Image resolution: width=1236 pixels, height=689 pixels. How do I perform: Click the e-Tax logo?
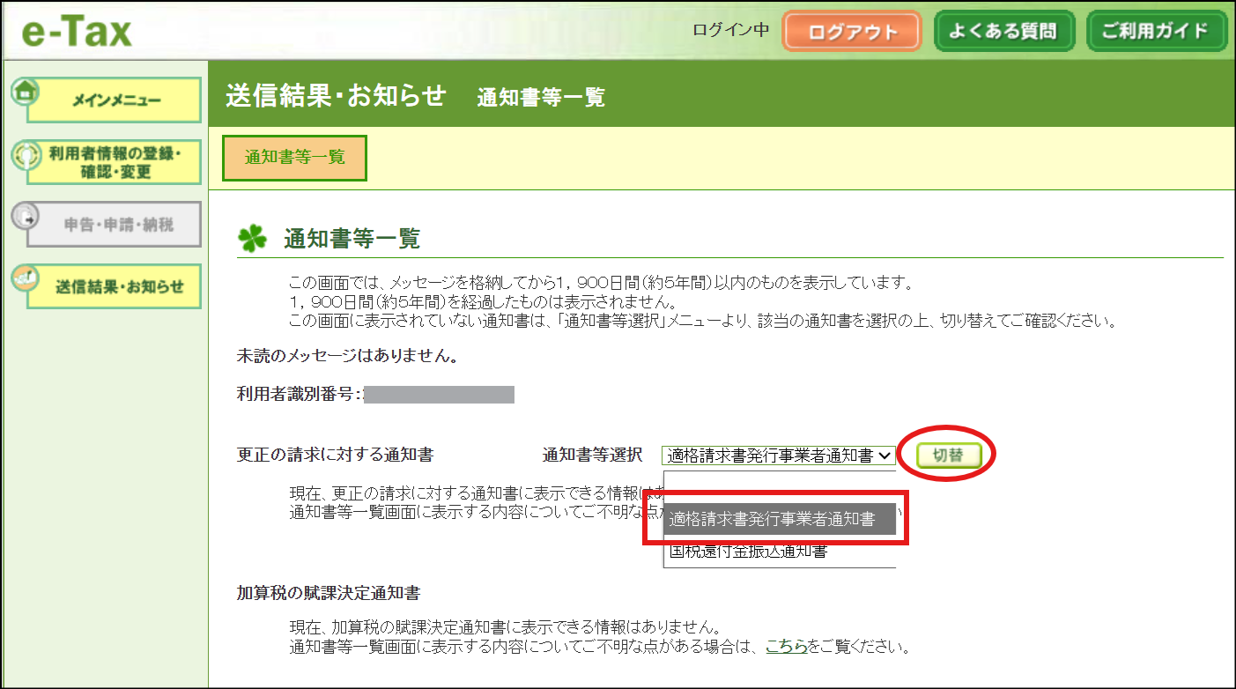point(77,32)
